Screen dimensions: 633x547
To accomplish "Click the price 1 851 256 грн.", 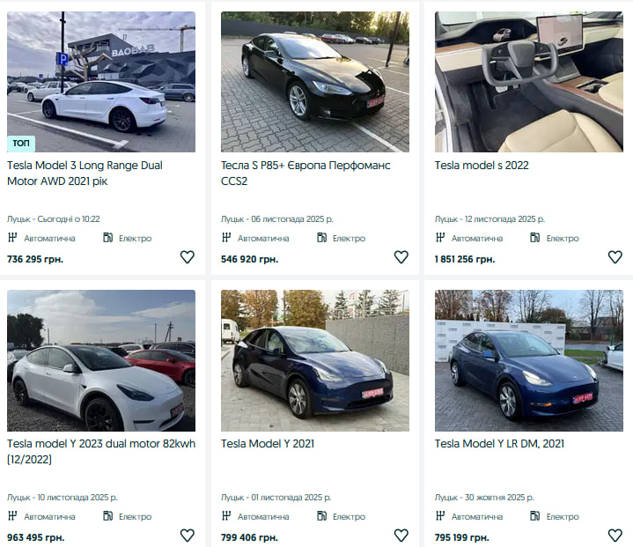I will [464, 259].
